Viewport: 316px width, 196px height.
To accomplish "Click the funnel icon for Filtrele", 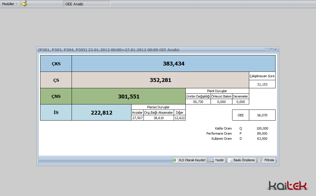I will pyautogui.click(x=261, y=160).
